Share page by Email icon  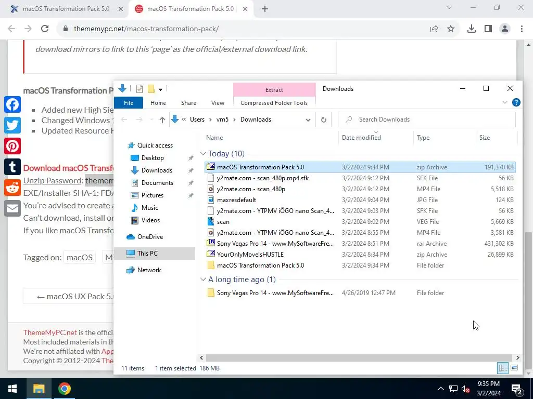pyautogui.click(x=12, y=208)
